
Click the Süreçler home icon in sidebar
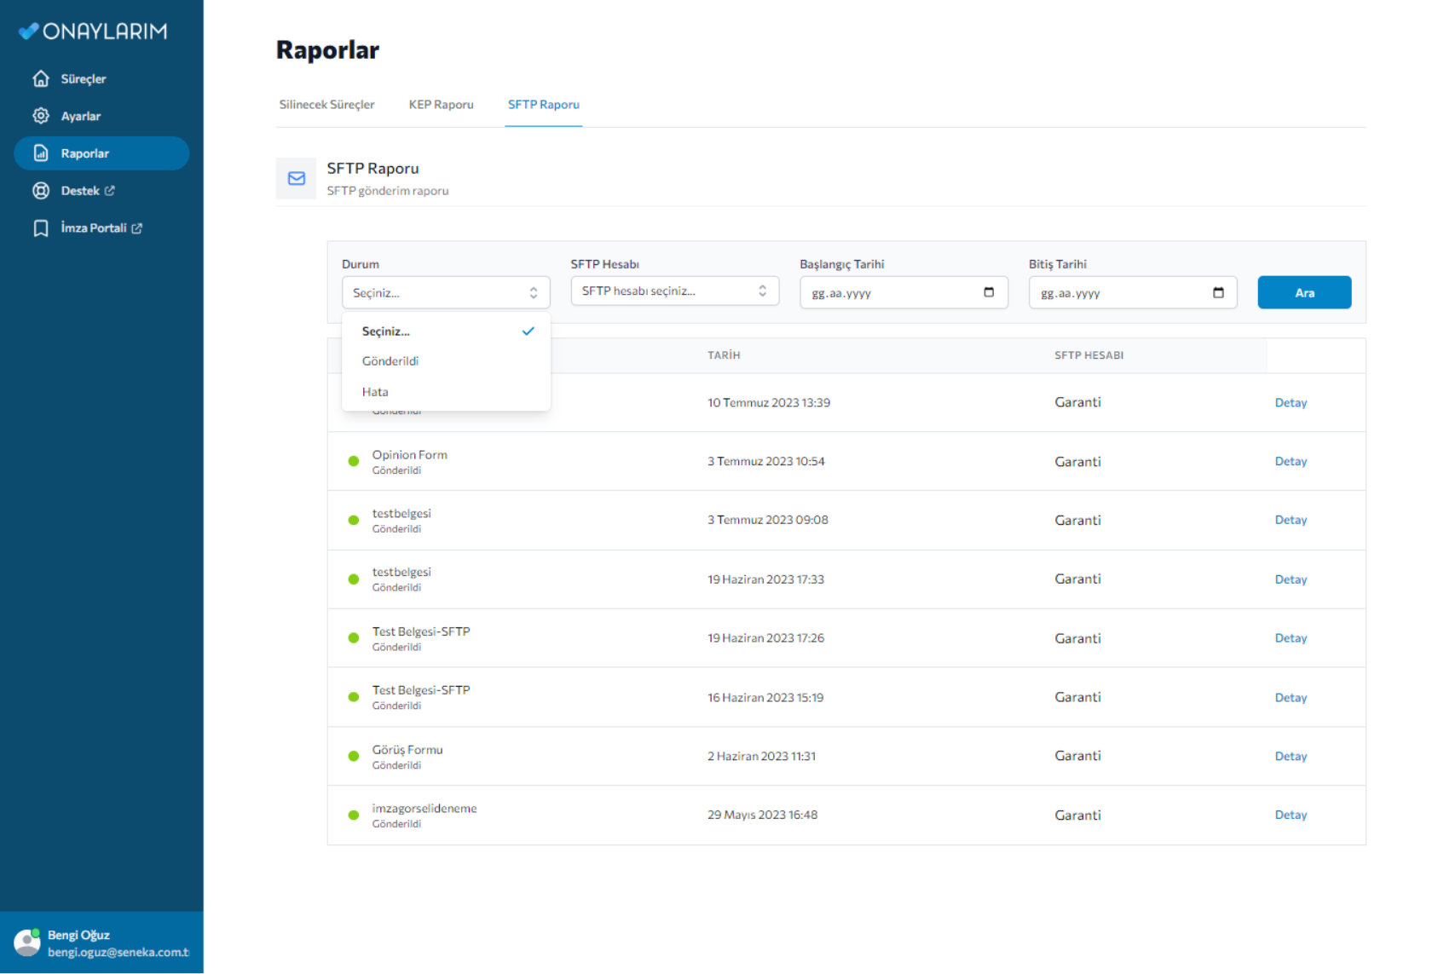[x=41, y=79]
